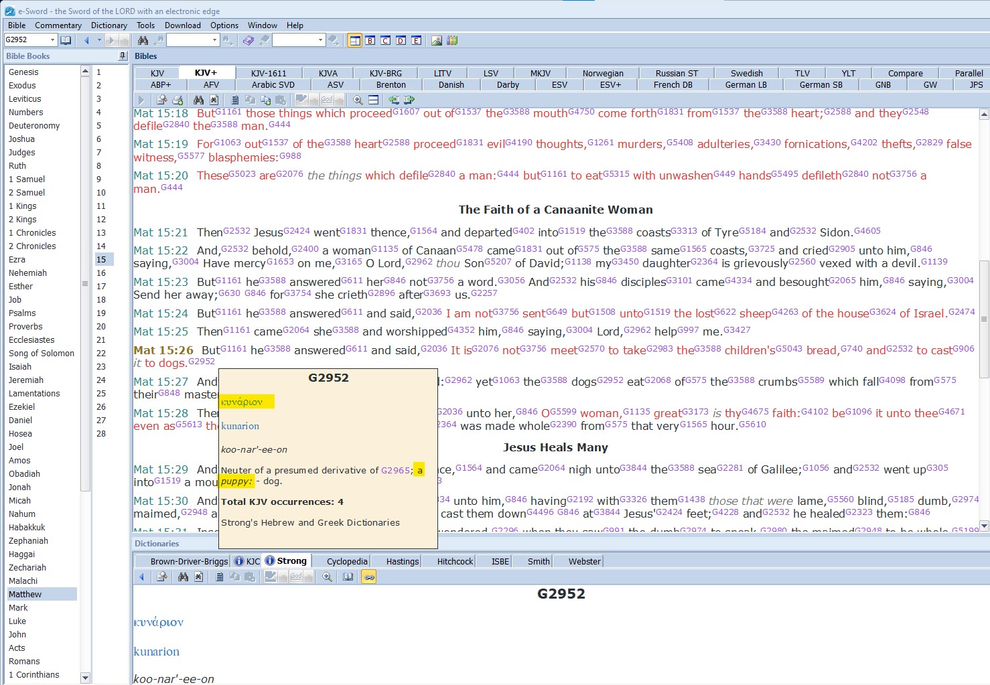
Task: Go back with the blue left arrow
Action: (x=86, y=40)
